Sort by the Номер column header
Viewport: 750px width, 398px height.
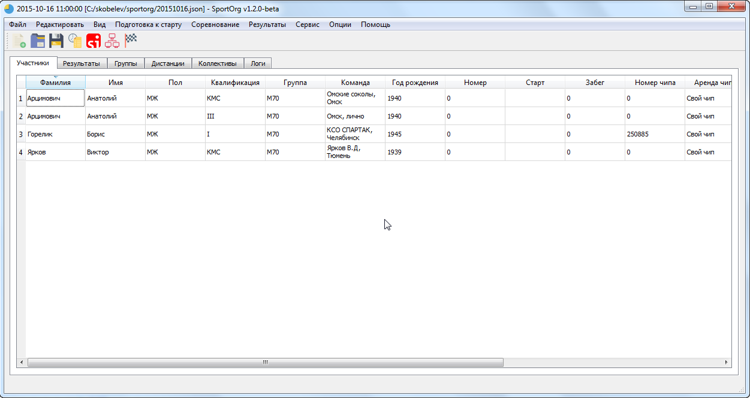tap(475, 83)
